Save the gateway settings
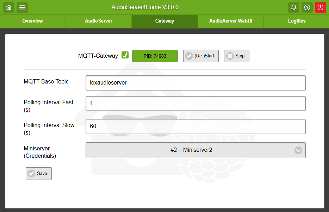 pyautogui.click(x=39, y=174)
